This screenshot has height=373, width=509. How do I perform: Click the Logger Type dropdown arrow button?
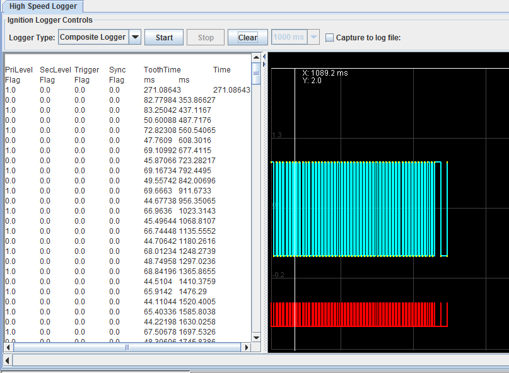135,37
